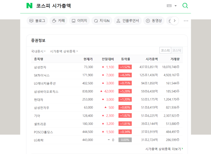Click the +5.28% change badge
Viewport: 211px width, 154px height.
click(125, 91)
